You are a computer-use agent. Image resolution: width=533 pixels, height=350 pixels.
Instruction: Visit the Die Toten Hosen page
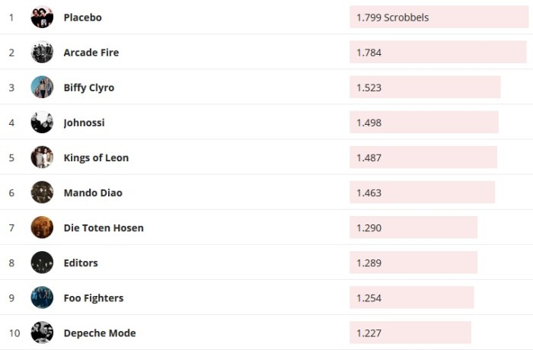(x=104, y=228)
